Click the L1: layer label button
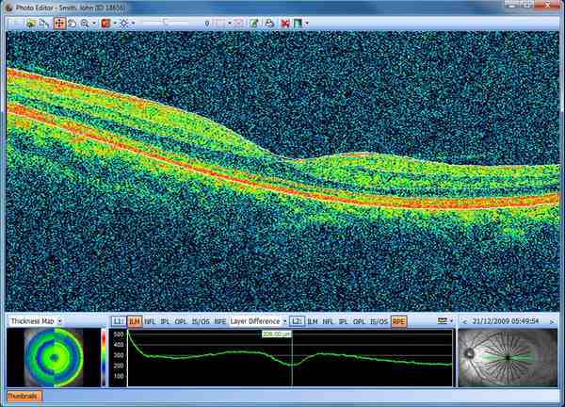The image size is (565, 407). tap(119, 321)
